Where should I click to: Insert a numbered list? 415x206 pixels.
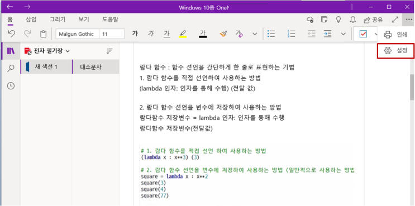pyautogui.click(x=291, y=34)
